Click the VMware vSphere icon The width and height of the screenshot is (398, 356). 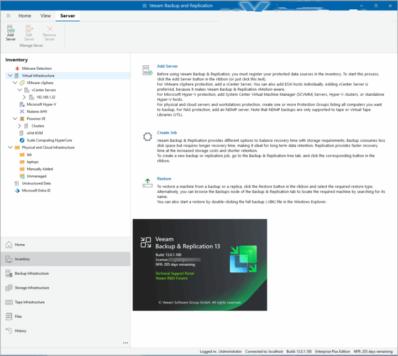click(x=22, y=83)
